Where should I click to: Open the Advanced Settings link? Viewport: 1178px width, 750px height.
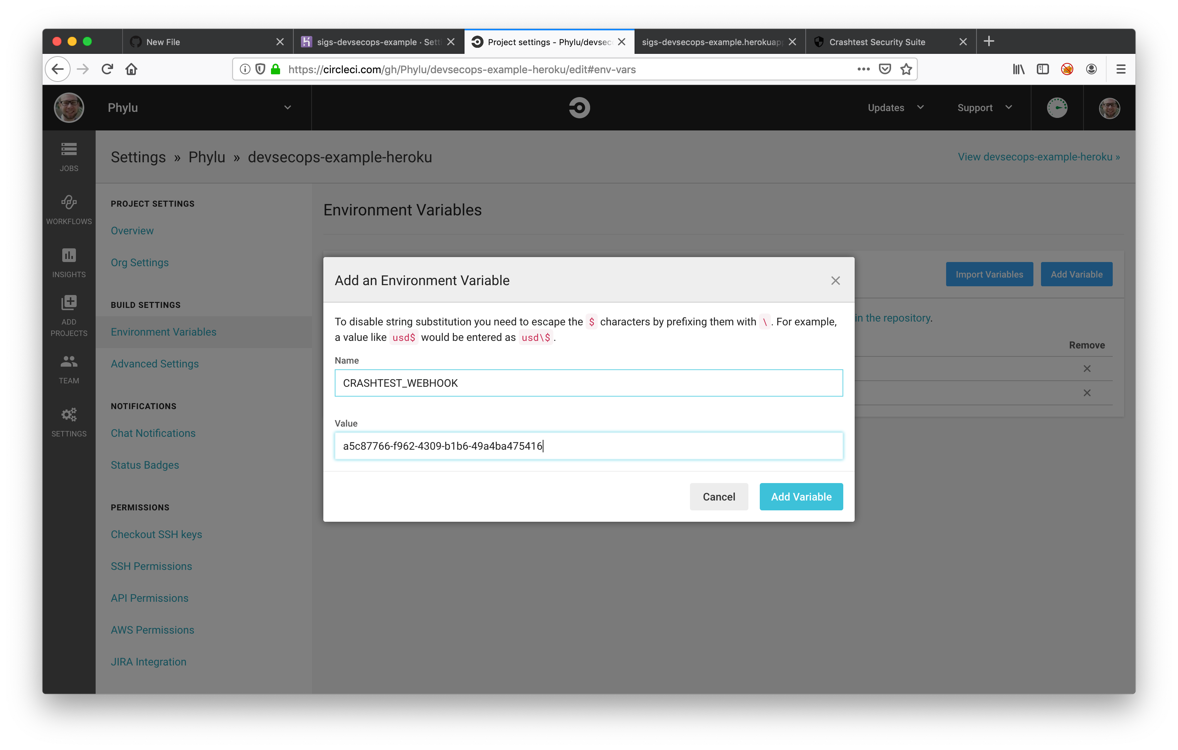(154, 364)
